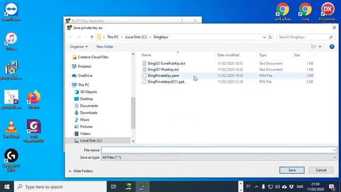Image resolution: width=341 pixels, height=192 pixels.
Task: Open Downloads in navigation pane
Action: 88,113
